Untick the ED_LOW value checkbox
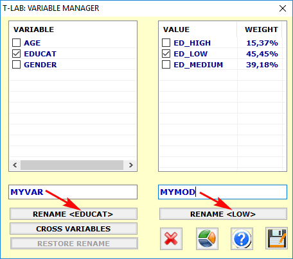 pyautogui.click(x=166, y=54)
